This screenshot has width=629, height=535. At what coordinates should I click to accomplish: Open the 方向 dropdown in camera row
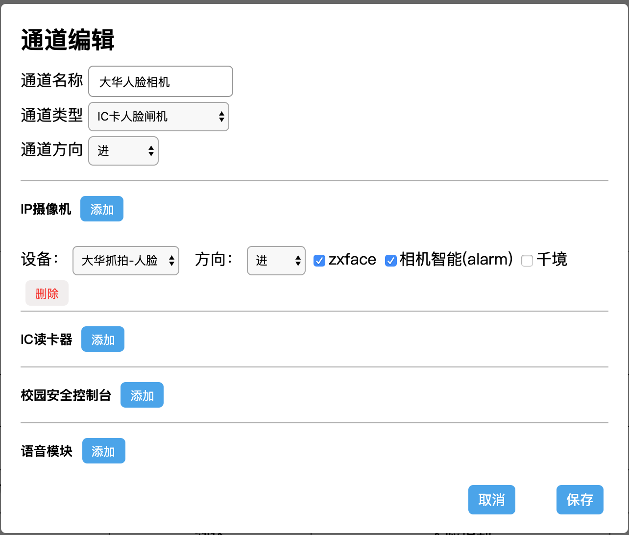coord(276,261)
